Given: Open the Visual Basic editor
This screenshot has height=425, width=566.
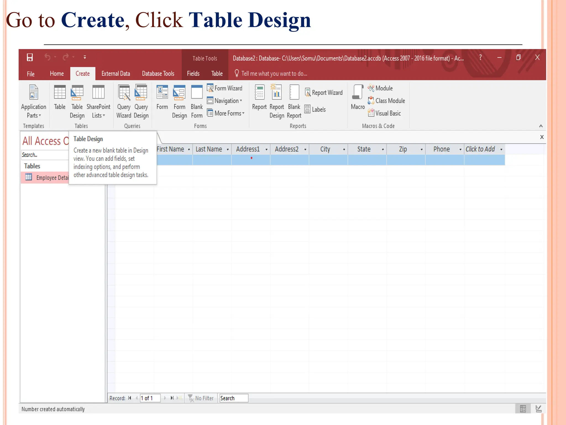Looking at the screenshot, I should coord(384,113).
